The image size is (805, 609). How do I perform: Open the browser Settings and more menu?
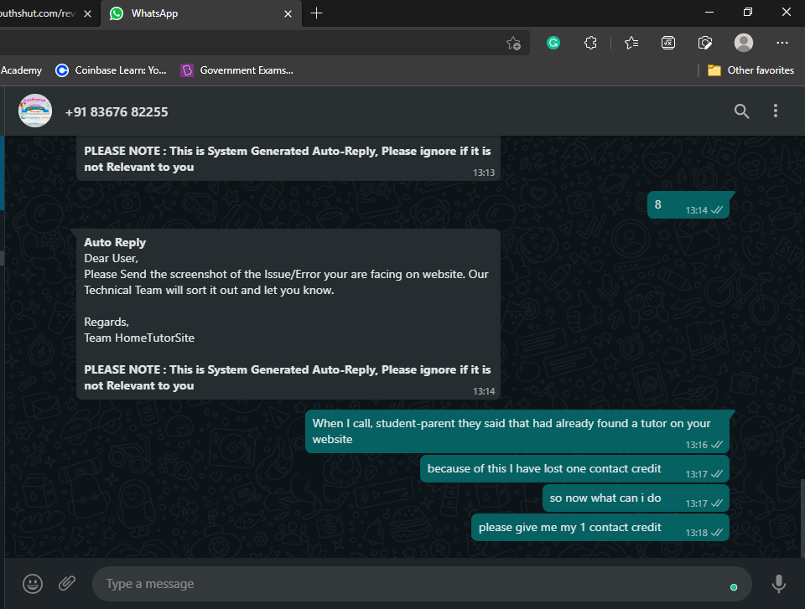tap(782, 43)
